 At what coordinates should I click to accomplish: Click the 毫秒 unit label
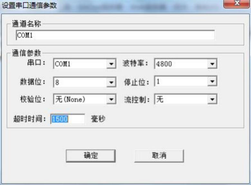[98, 119]
